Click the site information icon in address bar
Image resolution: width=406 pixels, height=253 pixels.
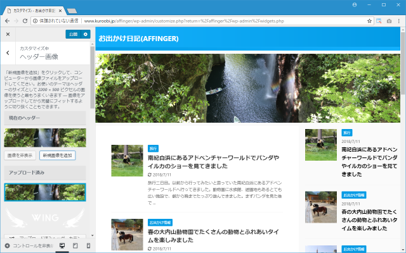36,21
